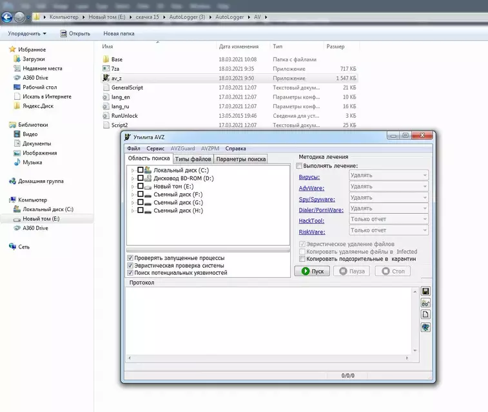Open the RiskWare action dropdown
Image resolution: width=488 pixels, height=412 pixels.
389,230
